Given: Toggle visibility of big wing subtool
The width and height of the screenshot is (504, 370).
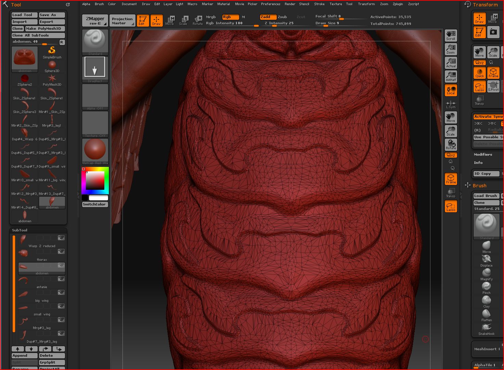Looking at the screenshot, I should tap(61, 293).
